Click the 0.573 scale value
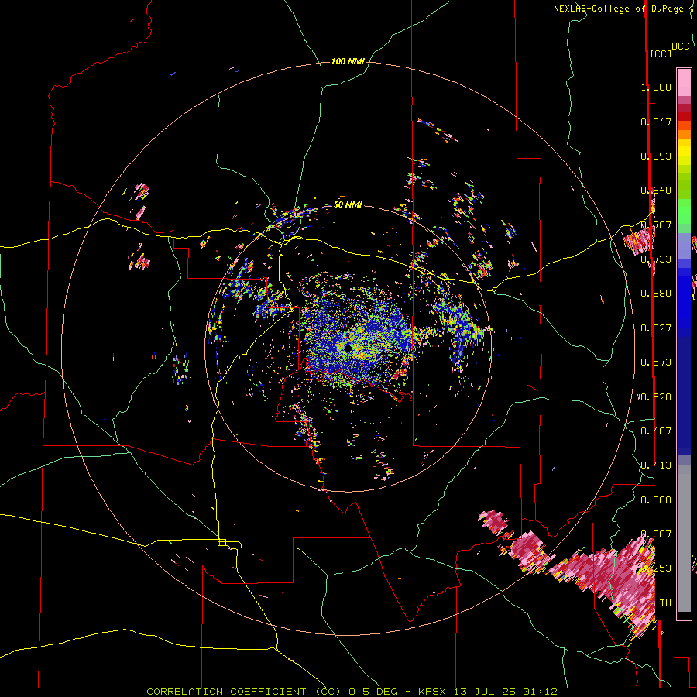This screenshot has width=697, height=697. coord(656,362)
